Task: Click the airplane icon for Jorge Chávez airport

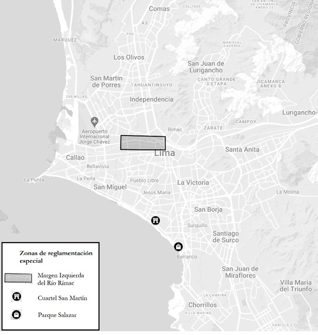Action: pos(95,122)
